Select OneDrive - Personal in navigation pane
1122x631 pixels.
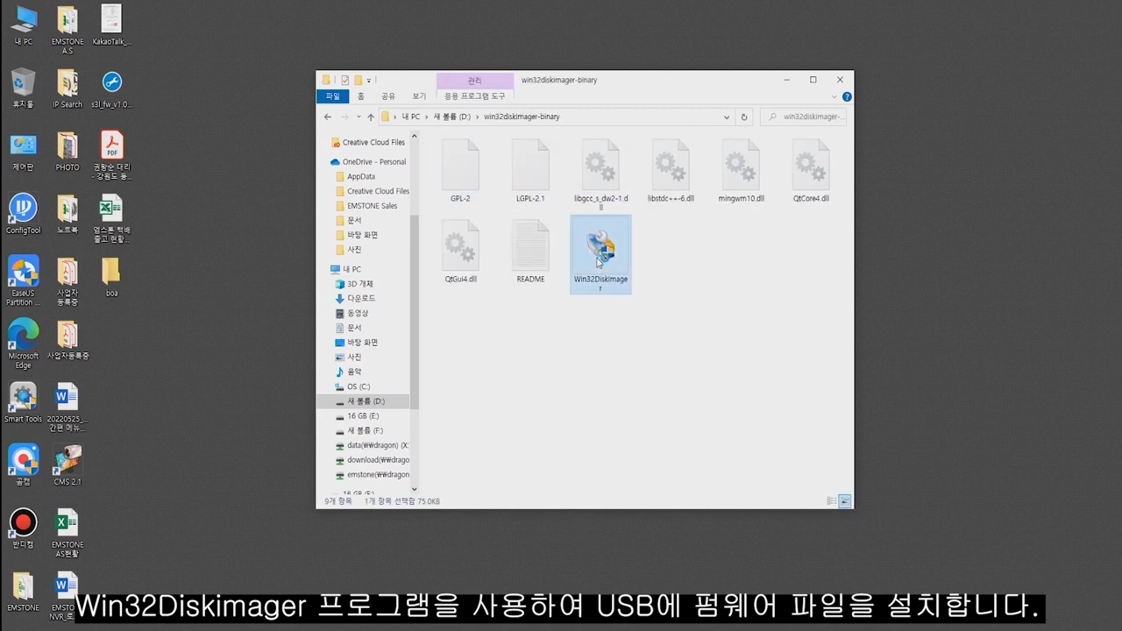[367, 162]
